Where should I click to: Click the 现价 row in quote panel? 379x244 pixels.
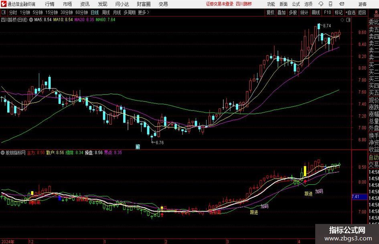(373, 100)
